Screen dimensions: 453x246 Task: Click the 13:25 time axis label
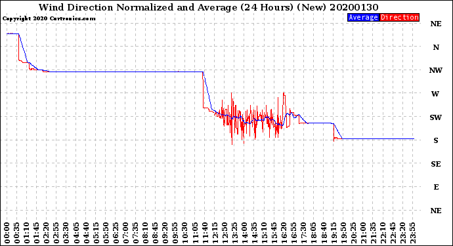click(234, 233)
